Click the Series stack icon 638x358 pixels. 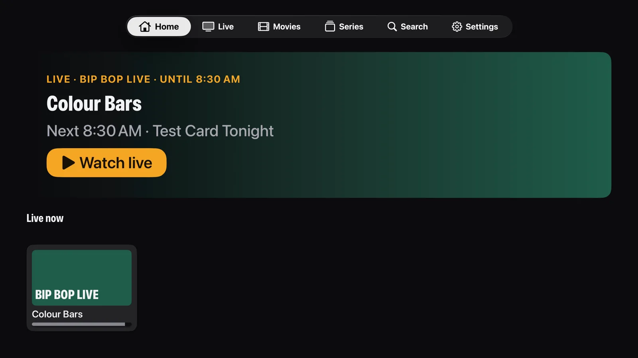pyautogui.click(x=330, y=26)
